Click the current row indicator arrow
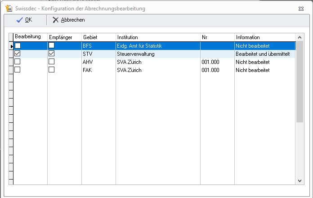The width and height of the screenshot is (313, 198). [x=11, y=46]
